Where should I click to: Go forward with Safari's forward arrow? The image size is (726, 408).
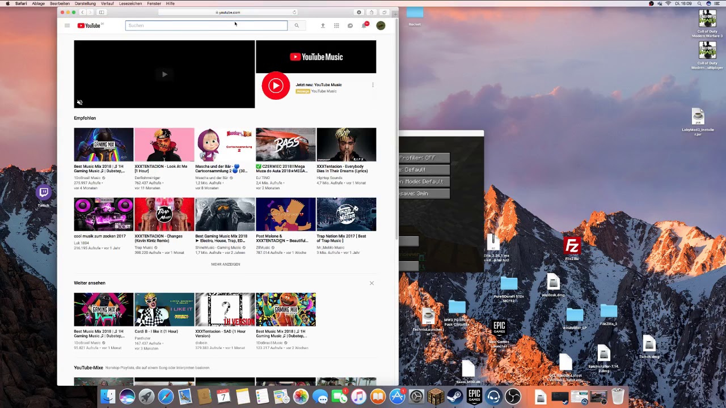tap(90, 12)
